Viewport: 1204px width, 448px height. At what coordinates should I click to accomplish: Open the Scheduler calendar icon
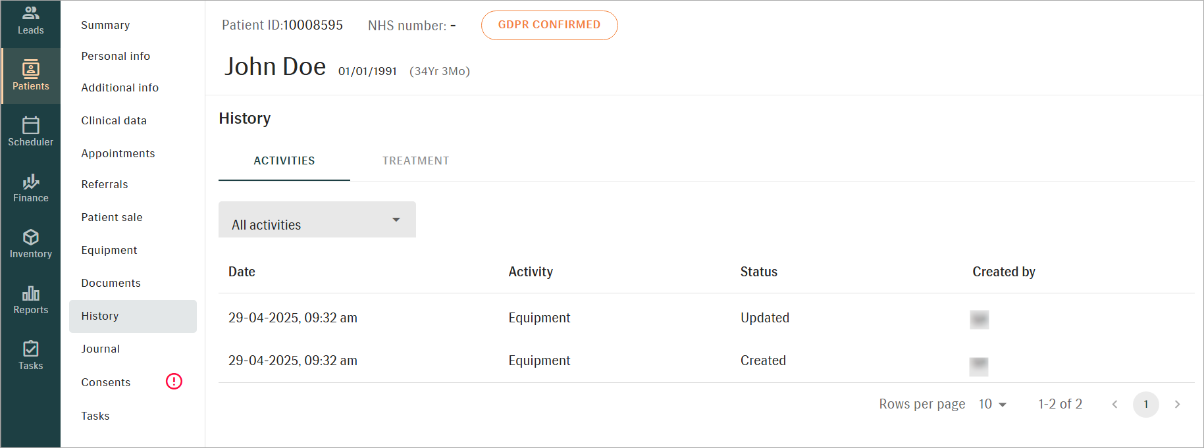[30, 125]
